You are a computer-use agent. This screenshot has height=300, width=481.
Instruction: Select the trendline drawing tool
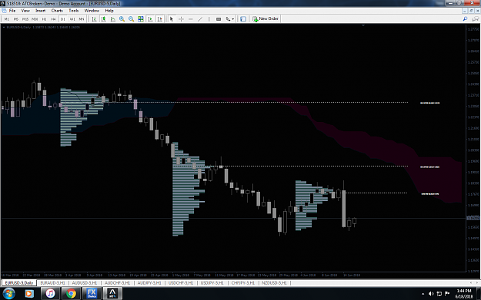(200, 19)
